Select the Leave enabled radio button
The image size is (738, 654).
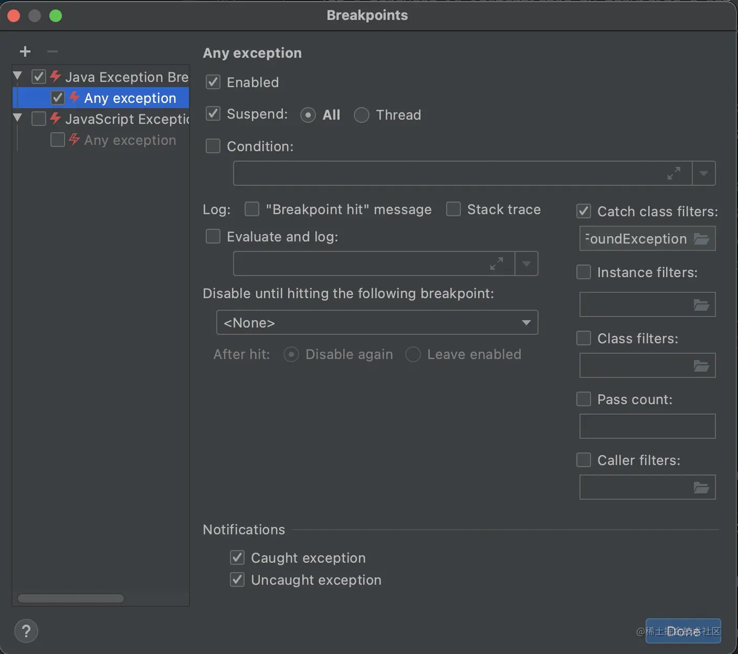[413, 354]
